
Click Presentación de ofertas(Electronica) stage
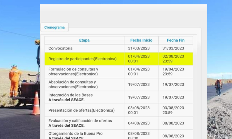pos(81,110)
